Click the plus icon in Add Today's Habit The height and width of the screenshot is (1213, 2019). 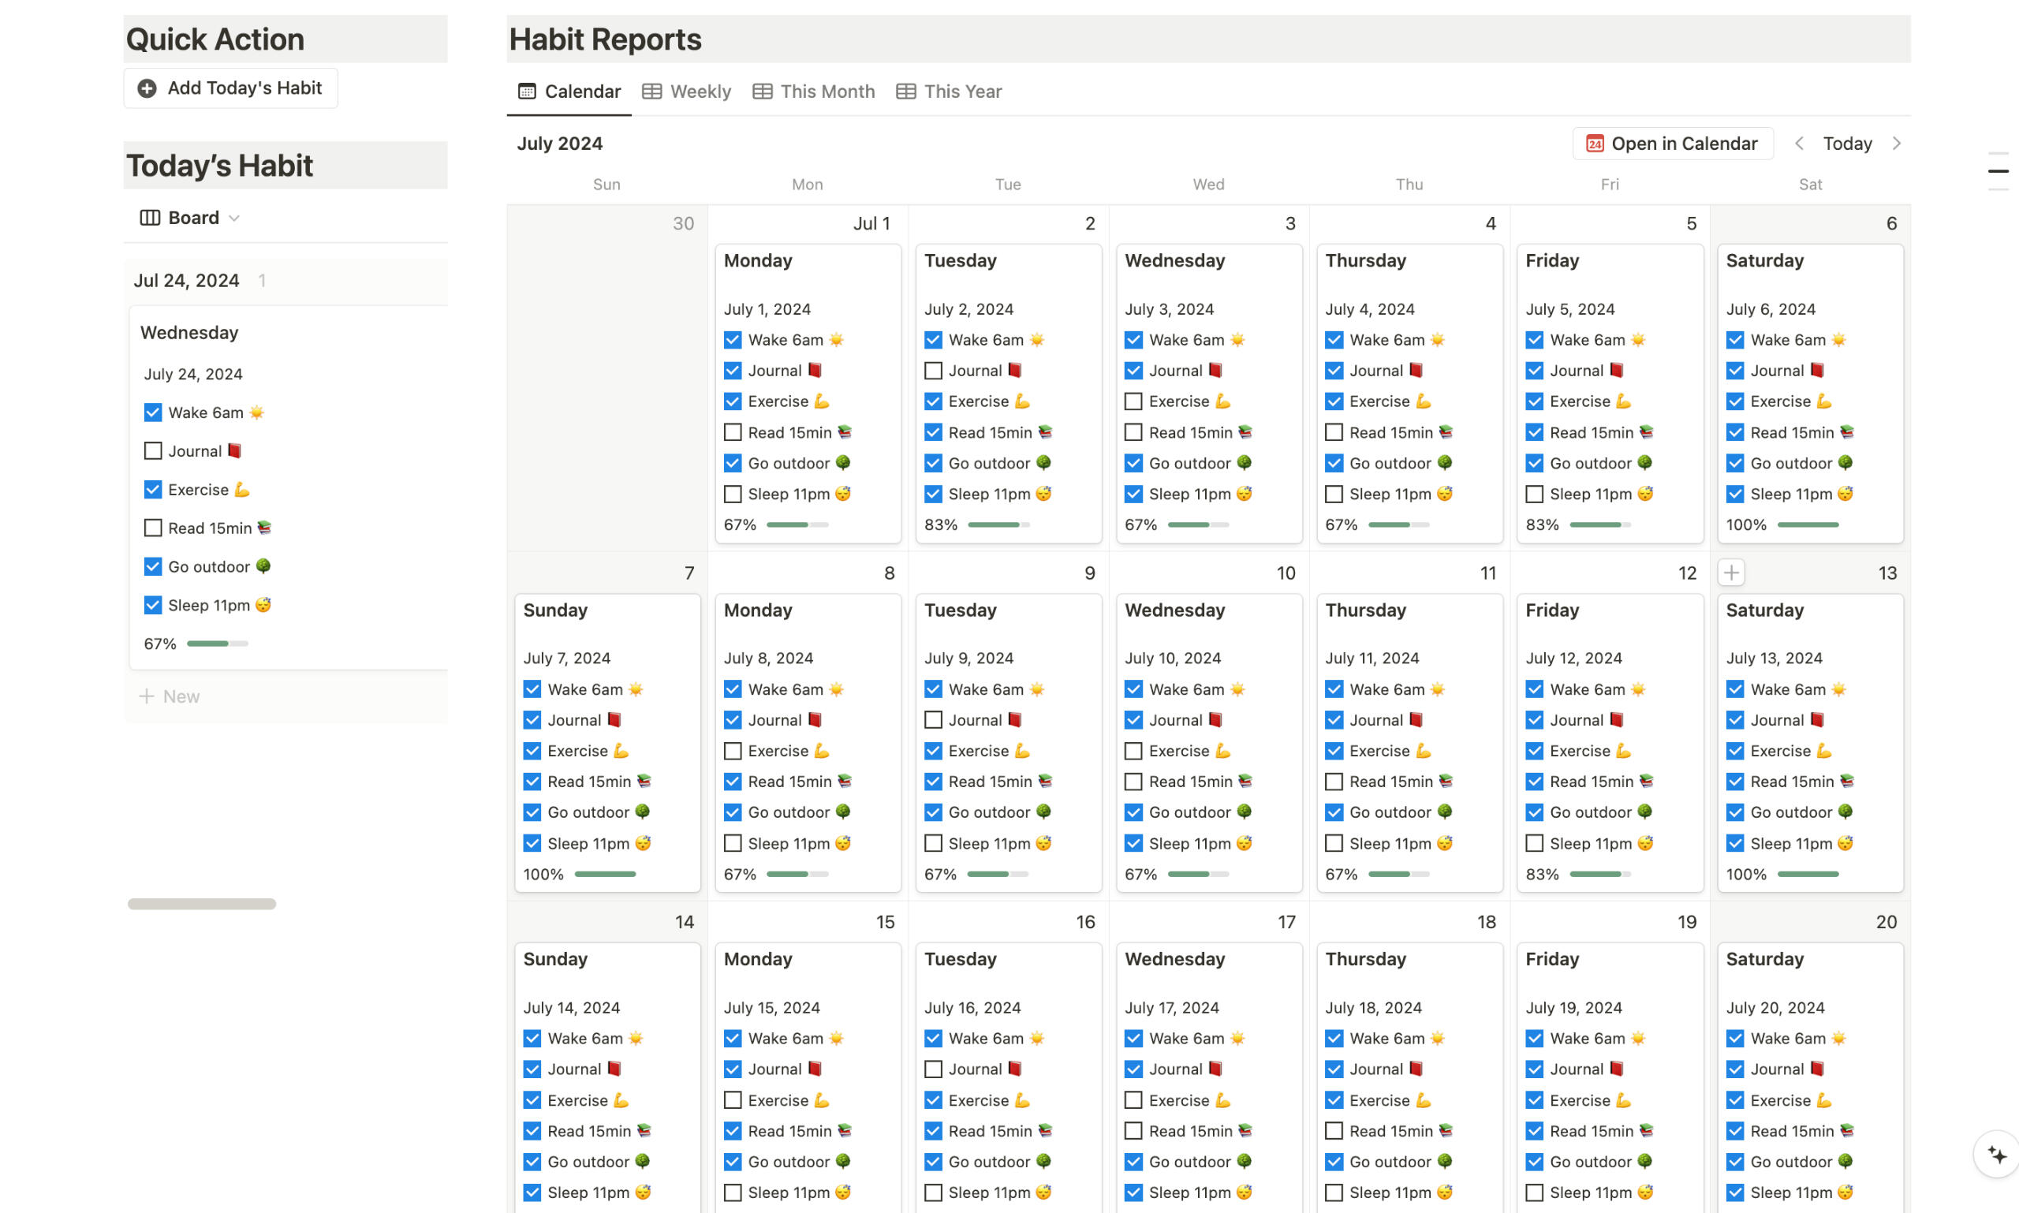pyautogui.click(x=147, y=88)
